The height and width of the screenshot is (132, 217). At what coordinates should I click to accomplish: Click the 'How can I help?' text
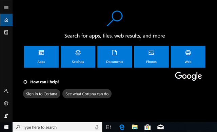click(x=45, y=82)
